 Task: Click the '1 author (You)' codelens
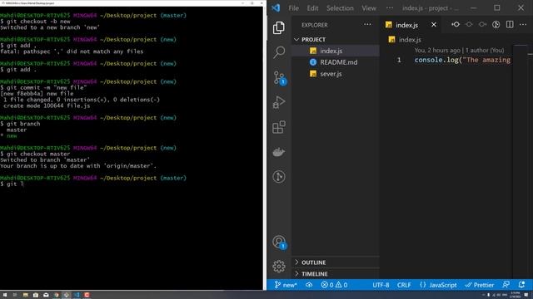point(485,50)
